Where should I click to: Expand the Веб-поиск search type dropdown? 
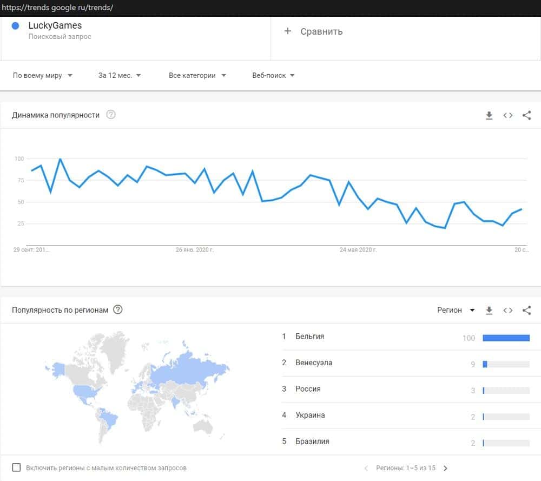[273, 76]
